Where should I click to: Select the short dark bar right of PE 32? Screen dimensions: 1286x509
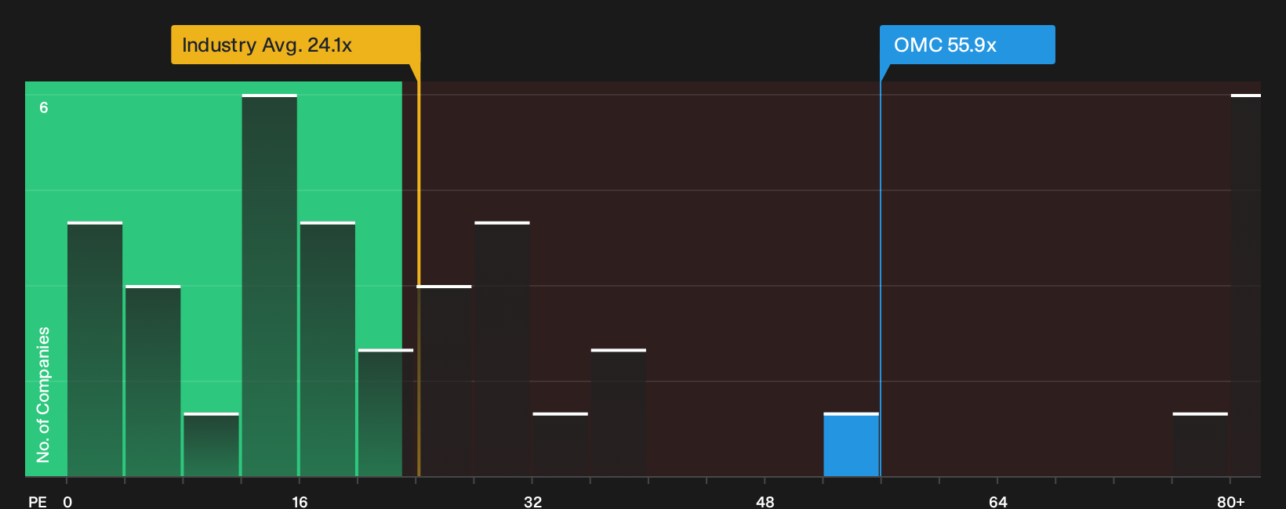point(560,445)
